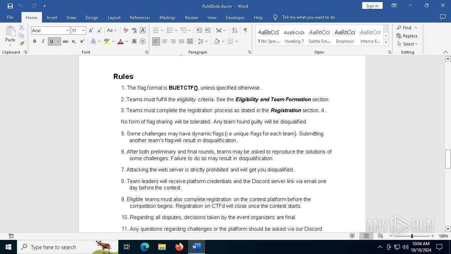Screen dimensions: 451x254
Task: Increase font size with Grow Font icon
Action: (x=91, y=31)
